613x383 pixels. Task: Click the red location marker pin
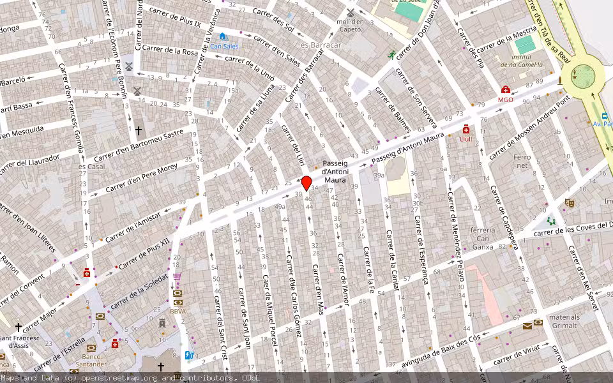pos(306,183)
